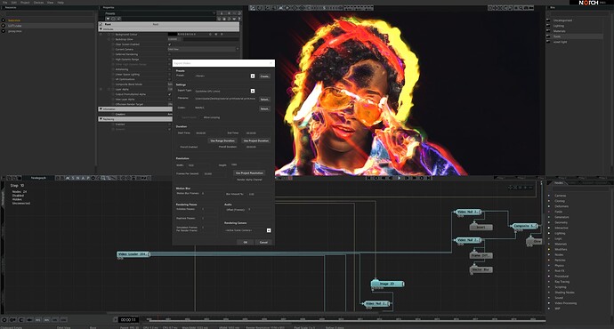The image size is (614, 329).
Task: Click OK in Export Video dialog
Action: 246,242
